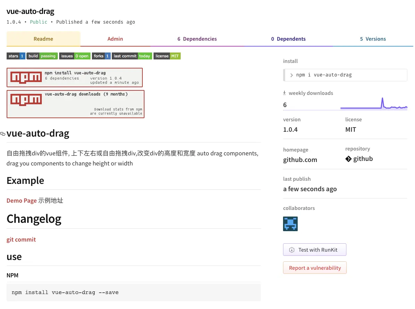Click the Example heading
The width and height of the screenshot is (415, 309).
tap(25, 180)
